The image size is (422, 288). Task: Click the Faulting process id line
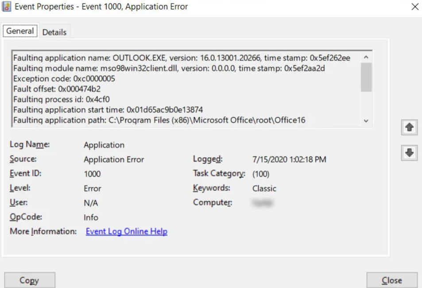tap(62, 99)
